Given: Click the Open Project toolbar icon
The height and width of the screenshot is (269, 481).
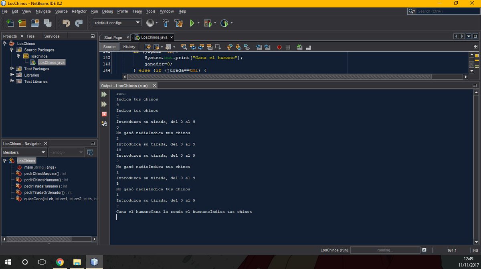Looking at the screenshot, I should coord(35,23).
